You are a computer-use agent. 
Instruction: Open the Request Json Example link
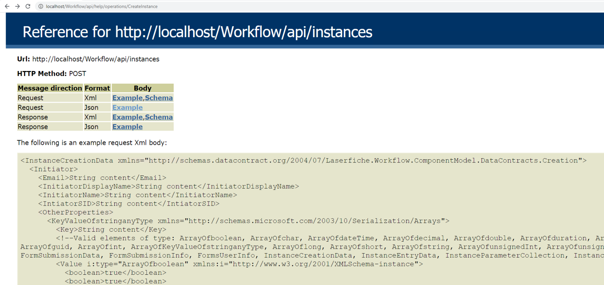(x=127, y=107)
